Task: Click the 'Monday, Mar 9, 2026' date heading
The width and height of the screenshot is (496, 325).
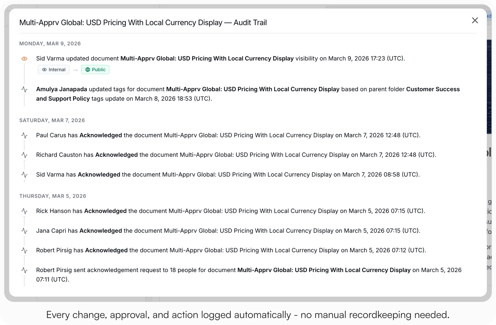Action: click(50, 44)
